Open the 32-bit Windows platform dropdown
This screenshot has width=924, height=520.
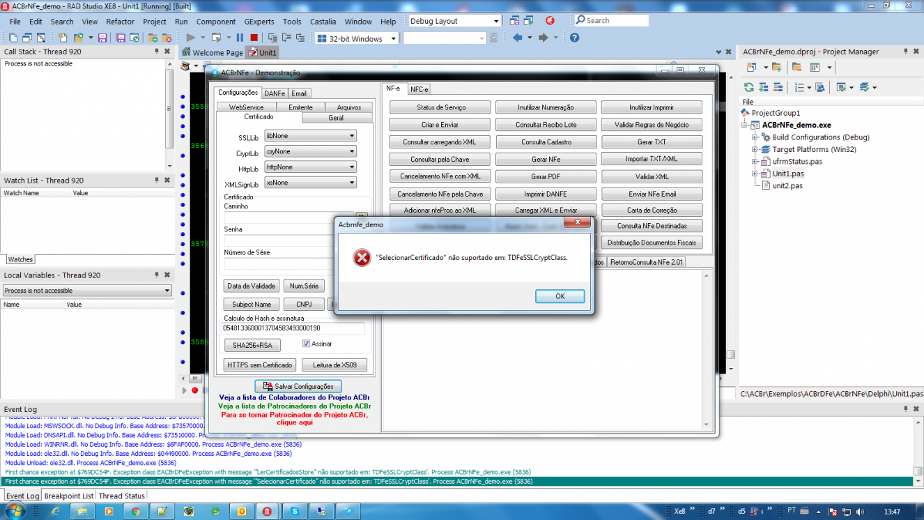tap(394, 38)
